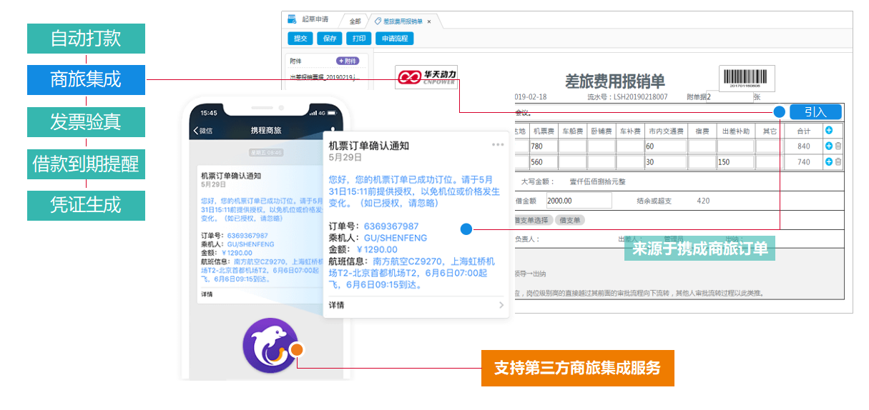Viewport: 869px width, 410px height.
Task: Open the three-dot menu on notification card
Action: tap(498, 145)
